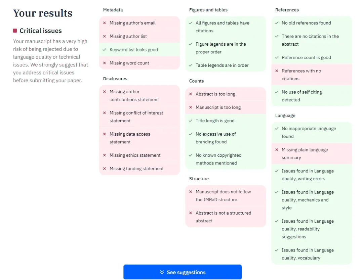Click the See suggestions button
The width and height of the screenshot is (363, 280).
point(183,272)
